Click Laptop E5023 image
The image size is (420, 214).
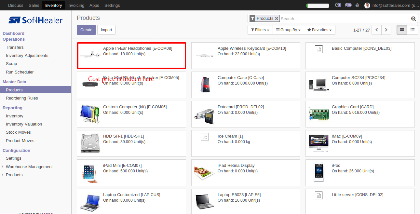point(205,202)
